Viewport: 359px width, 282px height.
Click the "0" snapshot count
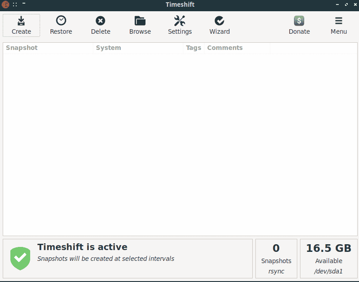(276, 248)
